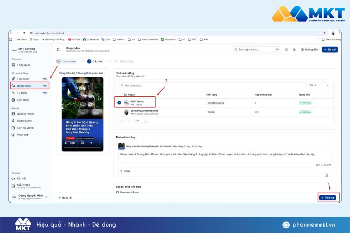Open the dịch vụ facebook bookmark folder
Image resolution: width=350 pixels, height=233 pixels.
(148, 40)
